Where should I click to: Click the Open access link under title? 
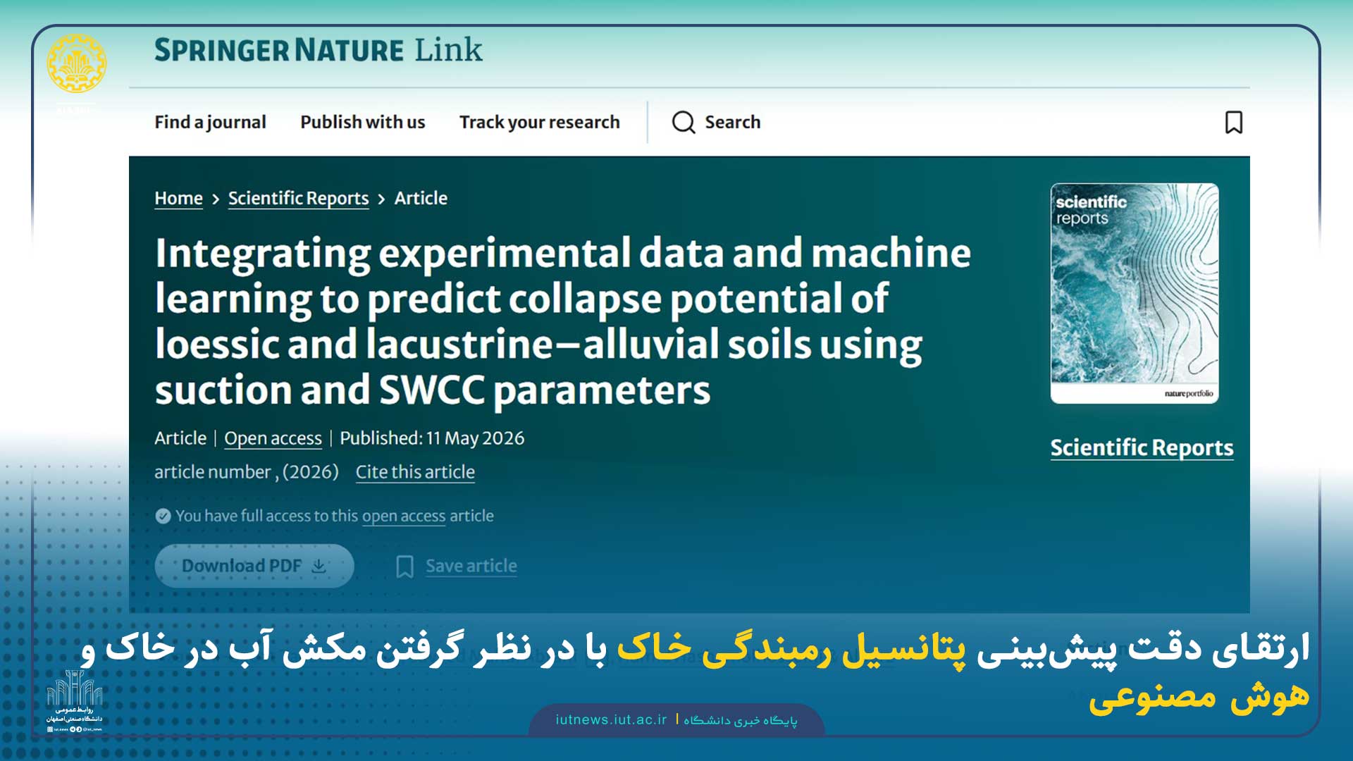(x=273, y=438)
